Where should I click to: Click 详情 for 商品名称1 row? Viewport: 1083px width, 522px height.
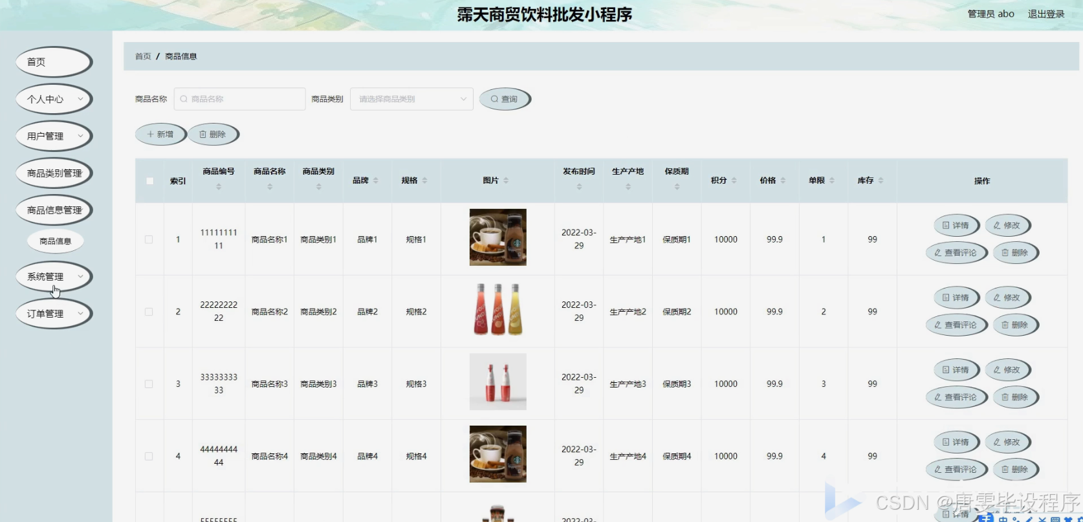pyautogui.click(x=956, y=226)
